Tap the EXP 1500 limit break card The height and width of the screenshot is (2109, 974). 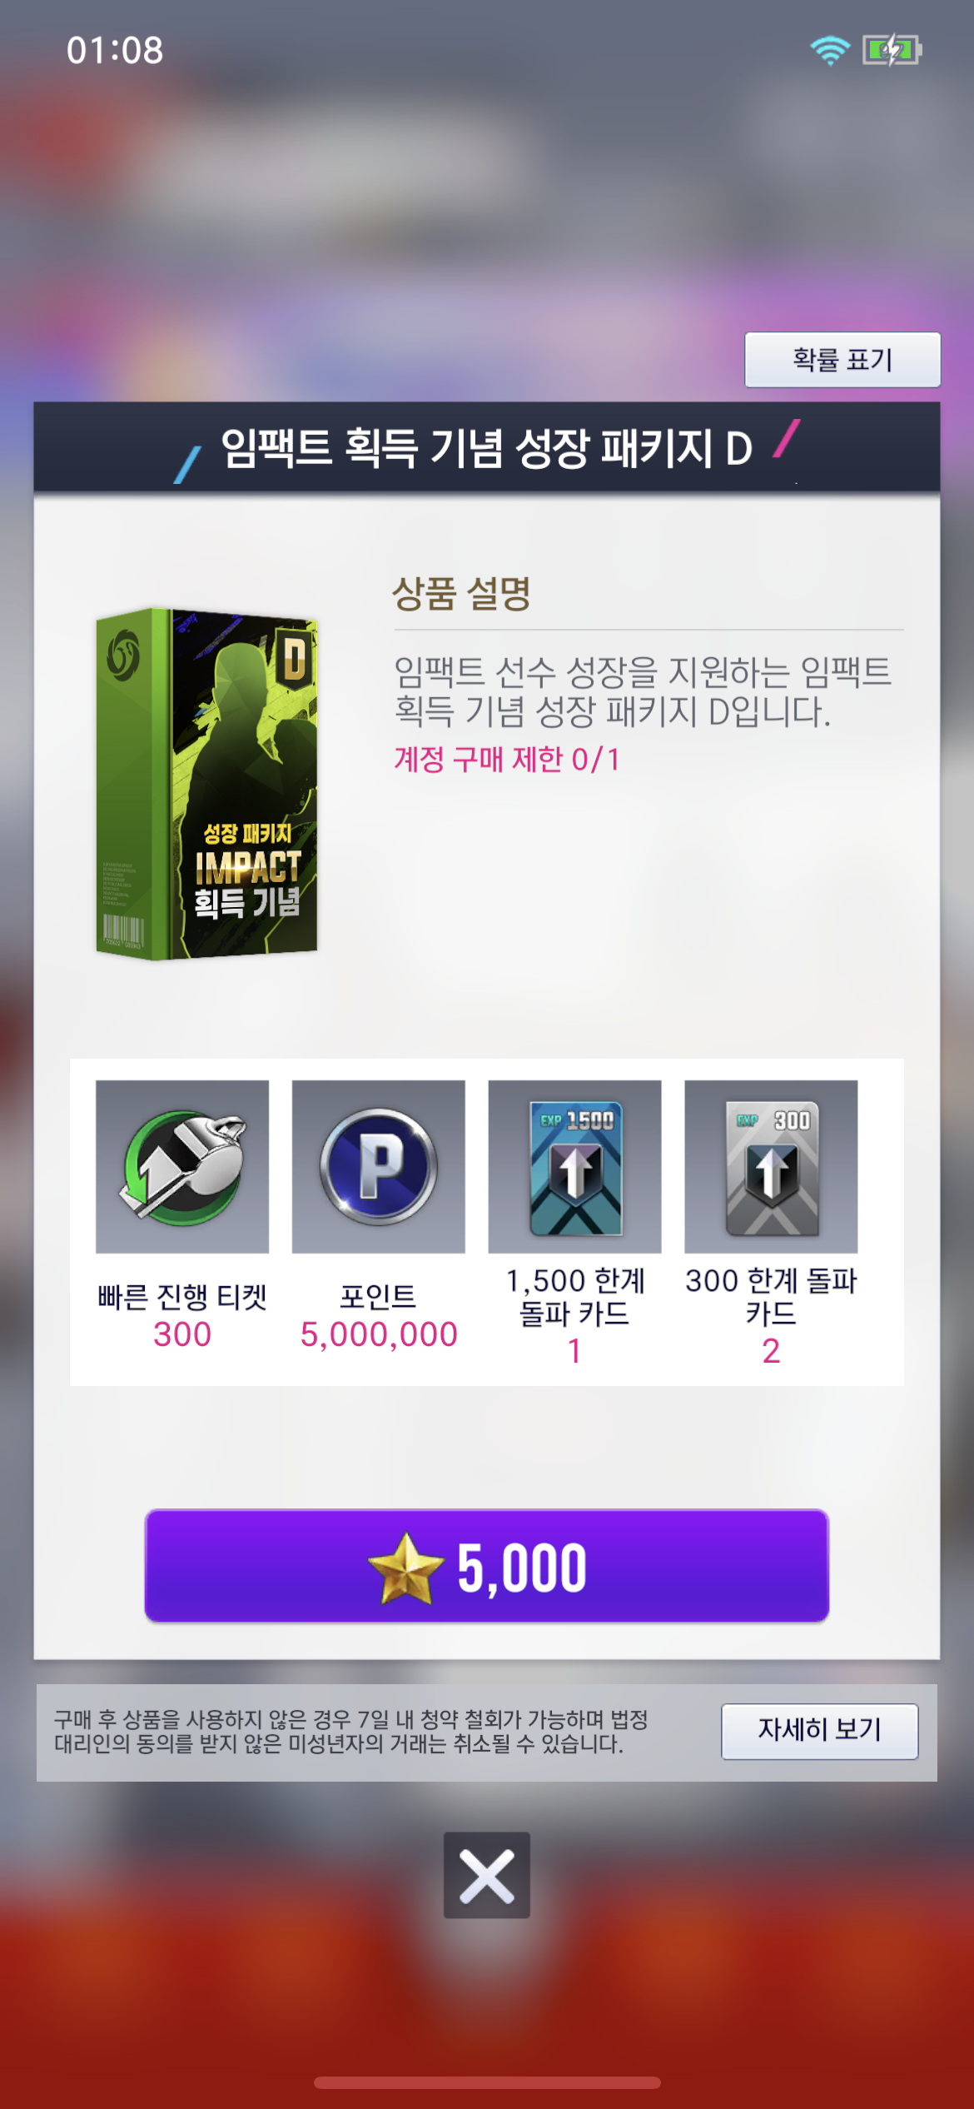point(575,1167)
